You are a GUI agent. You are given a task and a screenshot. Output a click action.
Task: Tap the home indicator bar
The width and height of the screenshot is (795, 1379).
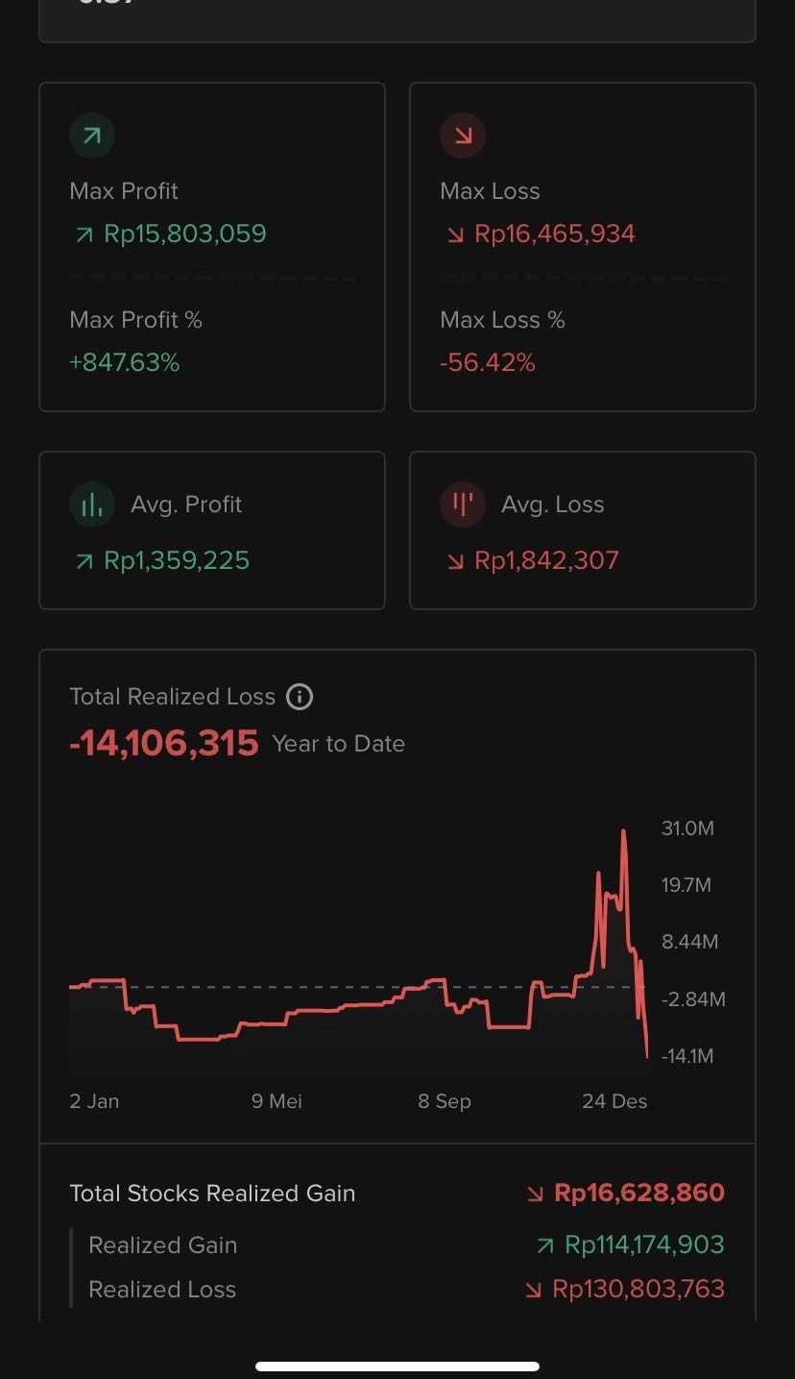397,1366
